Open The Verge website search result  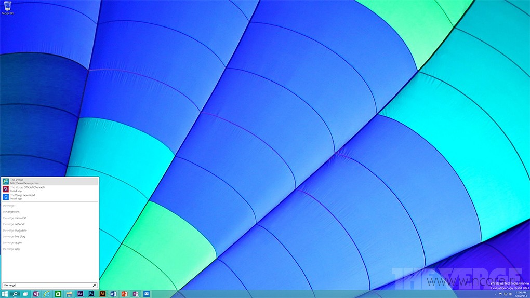coord(50,181)
